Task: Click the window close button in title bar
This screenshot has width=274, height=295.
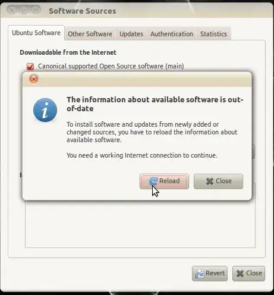Action: [x=12, y=10]
